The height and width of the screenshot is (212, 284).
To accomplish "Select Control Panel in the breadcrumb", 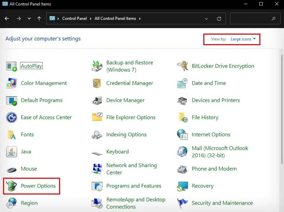I will click(75, 18).
